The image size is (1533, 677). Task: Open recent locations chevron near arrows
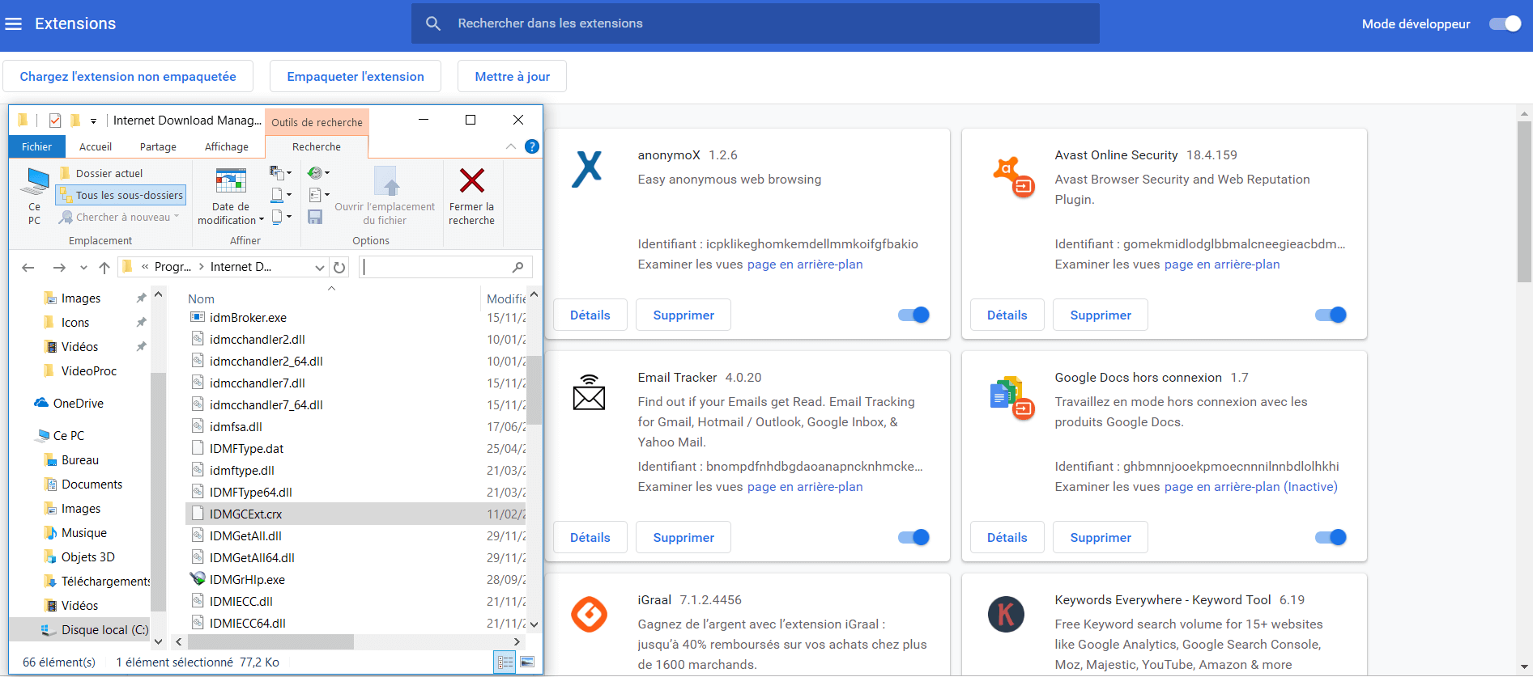coord(83,268)
